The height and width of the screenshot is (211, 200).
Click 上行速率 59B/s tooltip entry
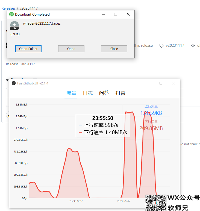coord(98,125)
